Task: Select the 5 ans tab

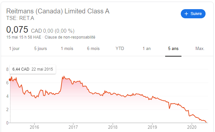Action: (173, 49)
